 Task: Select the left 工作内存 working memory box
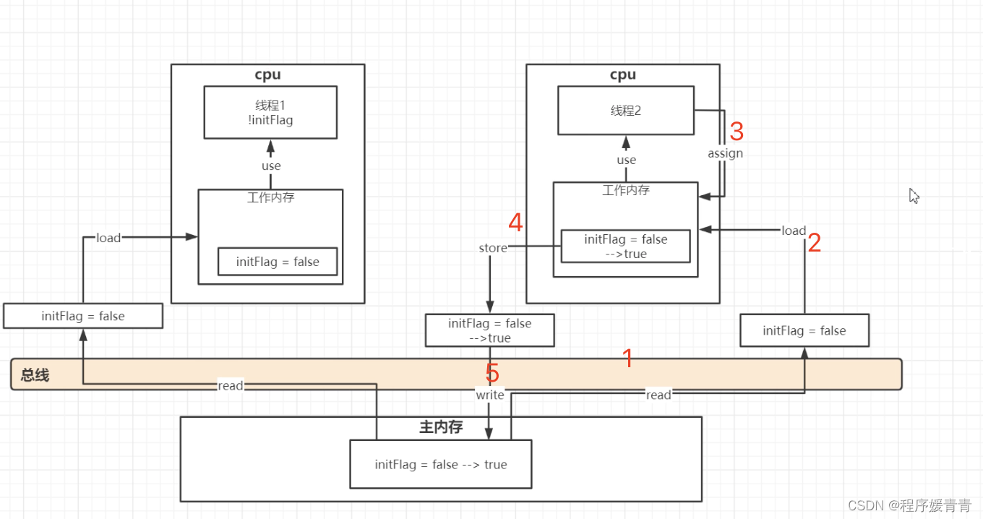(x=270, y=197)
